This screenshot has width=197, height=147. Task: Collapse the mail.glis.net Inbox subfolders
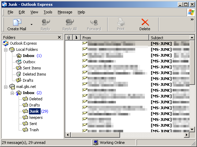click(12, 93)
